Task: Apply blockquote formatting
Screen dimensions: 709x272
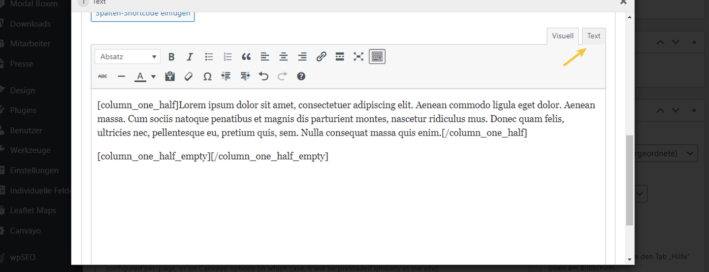Action: tap(246, 57)
